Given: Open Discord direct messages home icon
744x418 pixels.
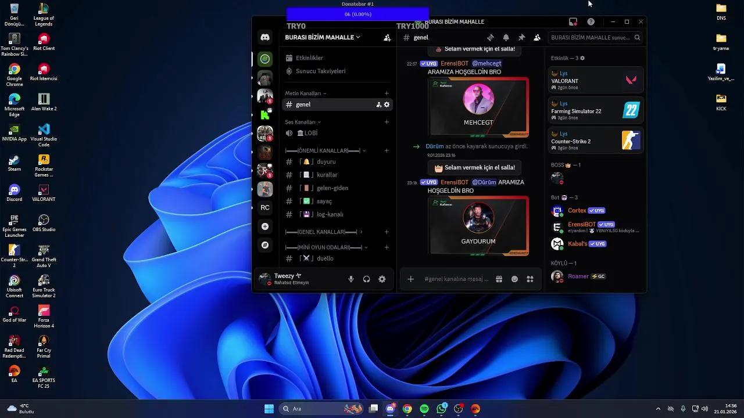Looking at the screenshot, I should pos(265,37).
